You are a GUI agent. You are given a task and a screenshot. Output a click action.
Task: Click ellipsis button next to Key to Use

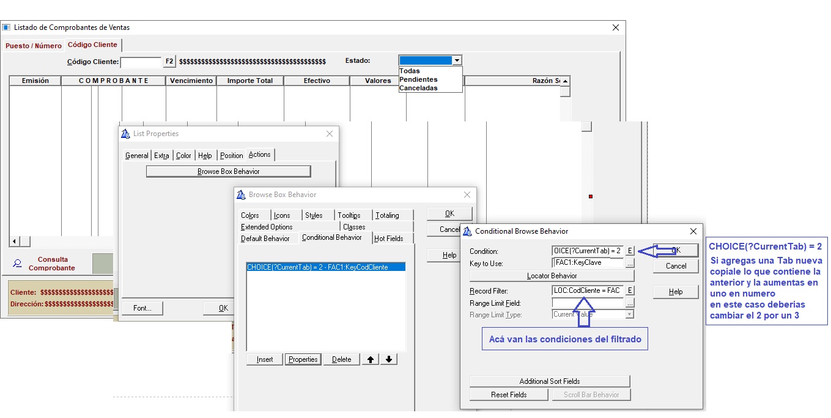click(630, 263)
